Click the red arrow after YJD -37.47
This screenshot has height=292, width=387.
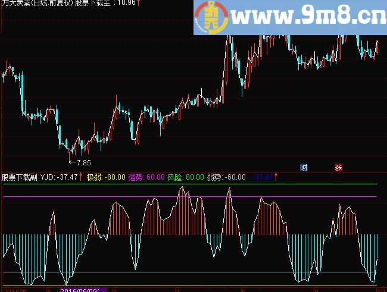(x=81, y=177)
